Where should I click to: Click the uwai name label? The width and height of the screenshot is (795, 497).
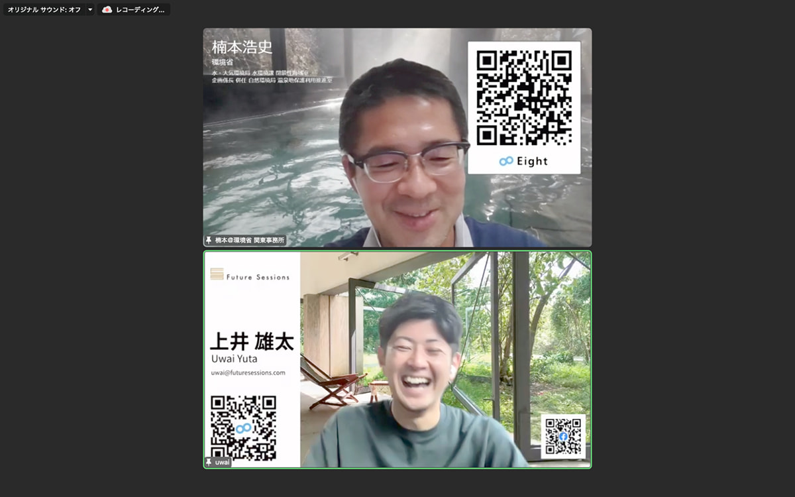tap(223, 462)
